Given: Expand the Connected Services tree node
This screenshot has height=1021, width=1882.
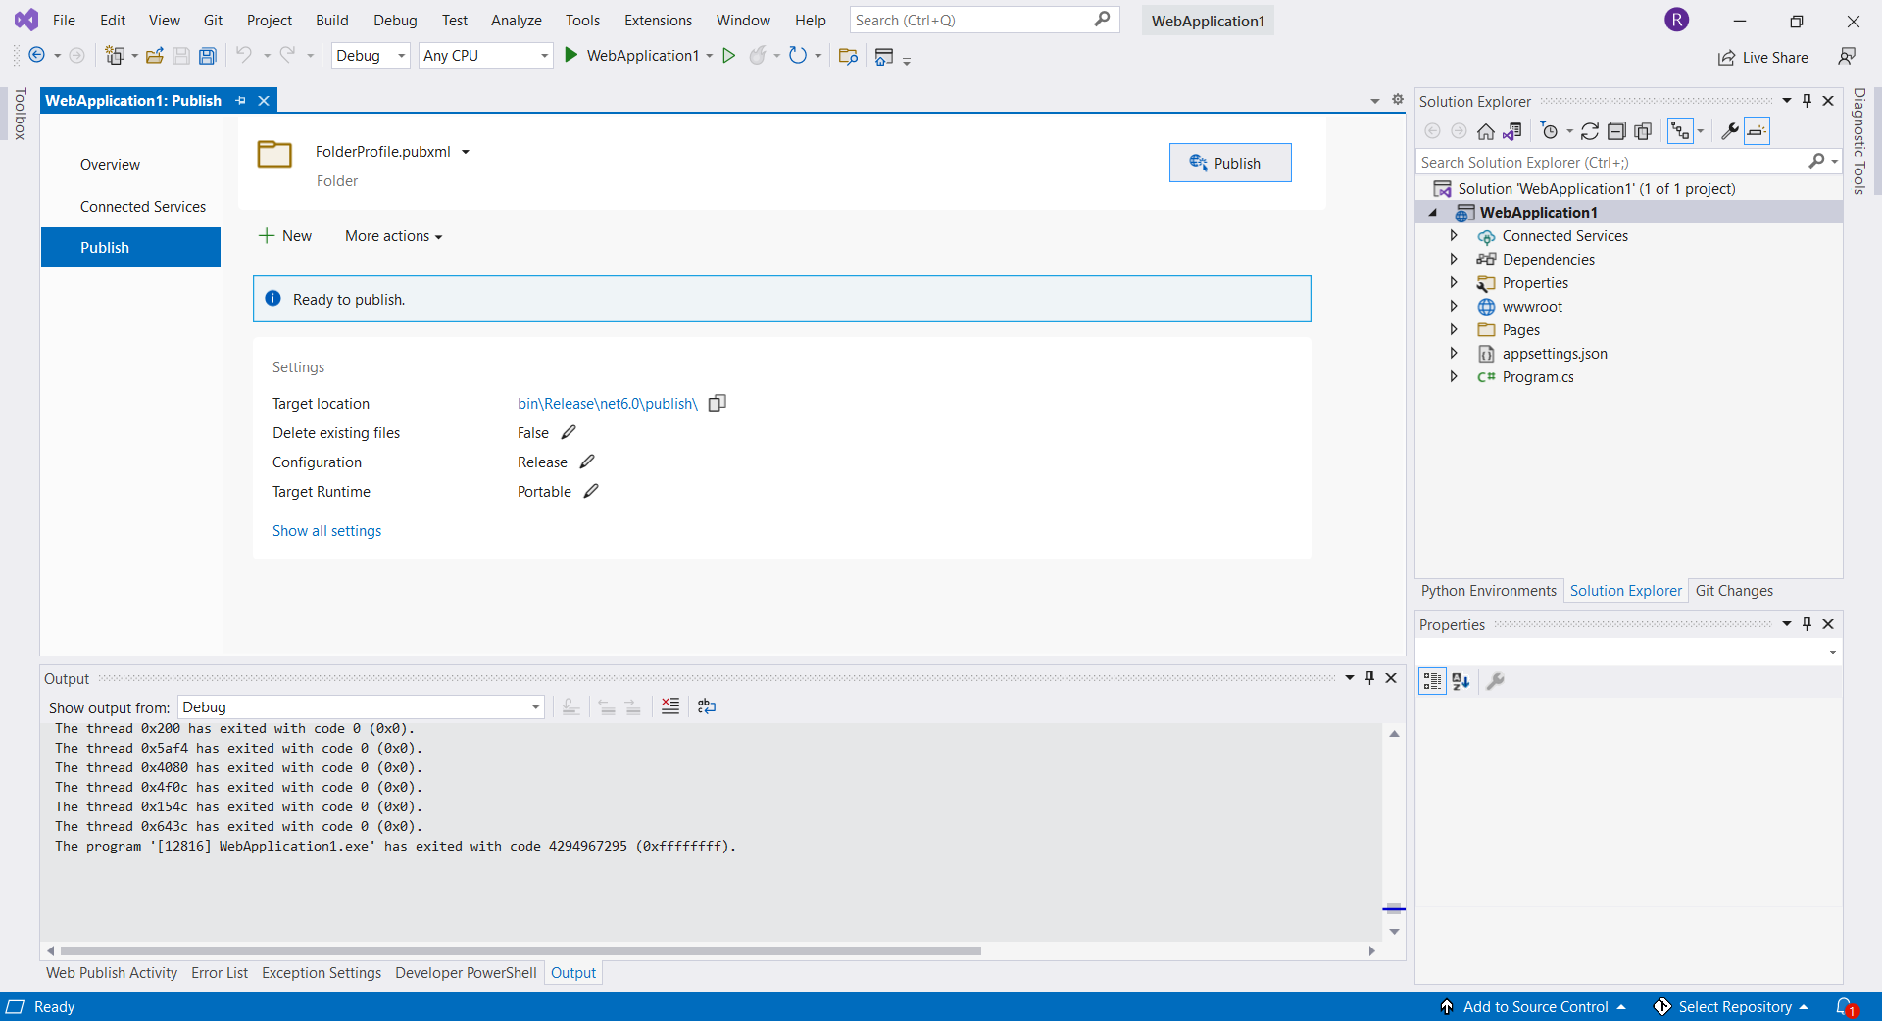Looking at the screenshot, I should pos(1455,236).
